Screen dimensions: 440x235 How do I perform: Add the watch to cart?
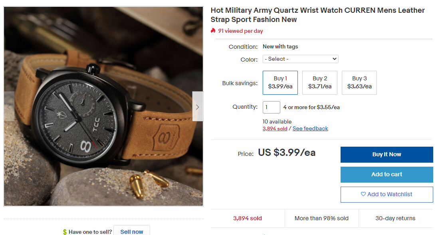386,175
